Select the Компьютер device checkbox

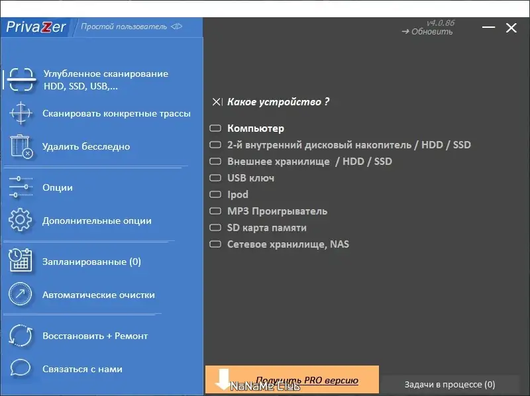(215, 128)
